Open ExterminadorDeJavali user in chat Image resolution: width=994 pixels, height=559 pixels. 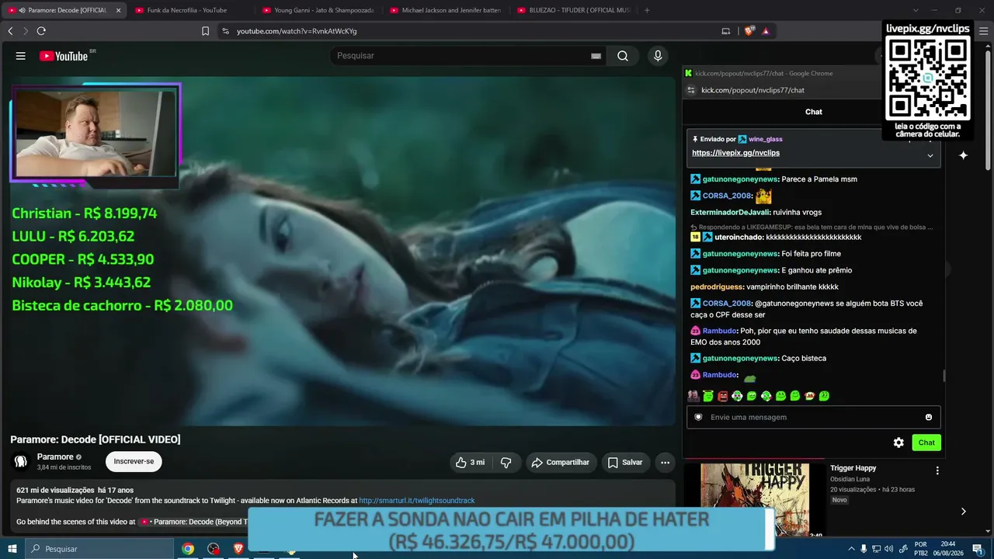point(730,212)
